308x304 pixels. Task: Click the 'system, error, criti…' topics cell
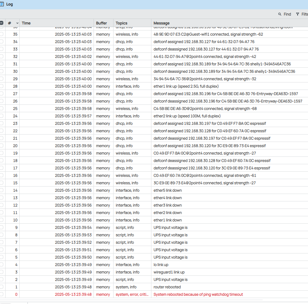click(132, 294)
